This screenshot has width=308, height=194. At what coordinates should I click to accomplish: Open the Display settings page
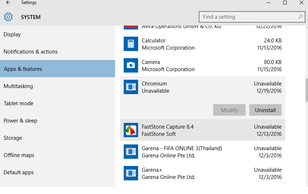(x=12, y=34)
